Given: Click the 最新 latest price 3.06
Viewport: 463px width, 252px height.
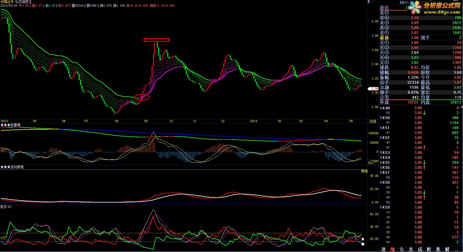Looking at the screenshot, I should (x=414, y=38).
